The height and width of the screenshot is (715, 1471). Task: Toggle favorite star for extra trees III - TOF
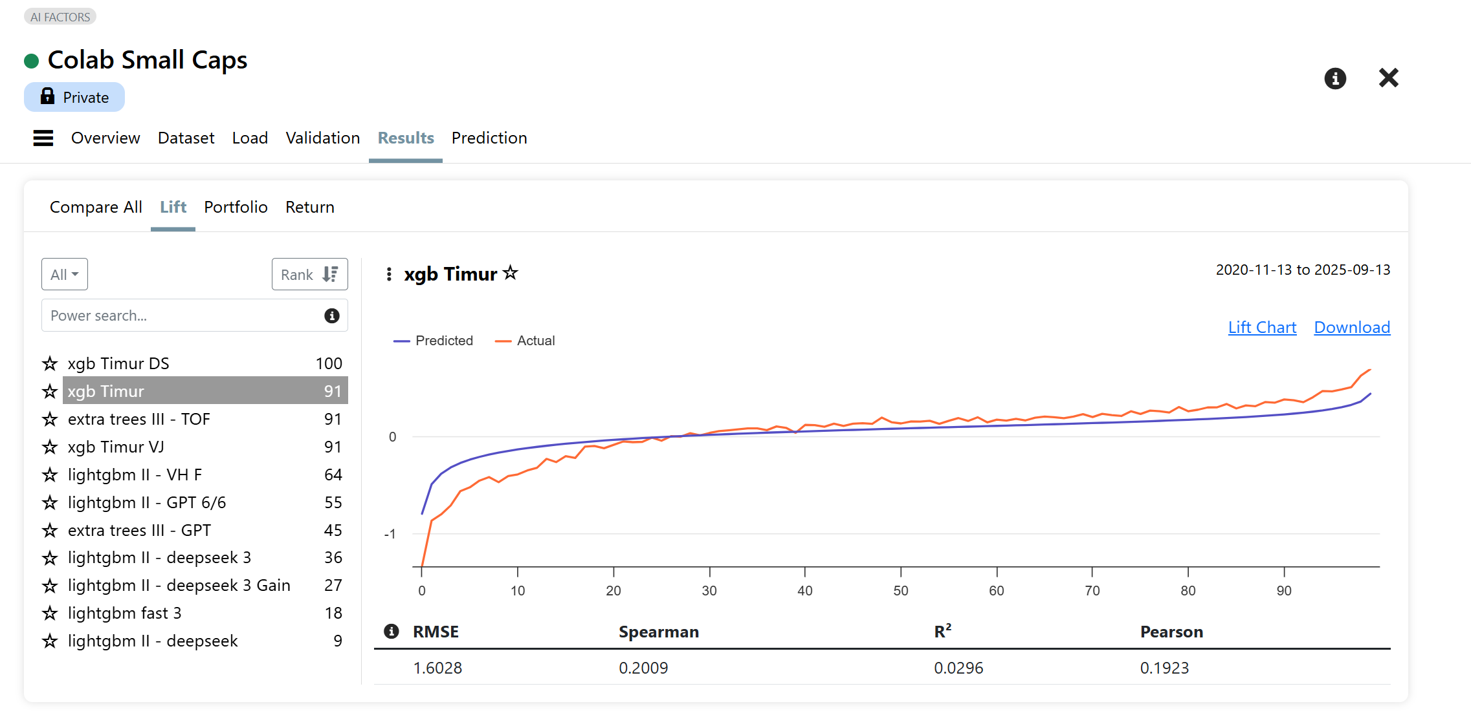50,420
